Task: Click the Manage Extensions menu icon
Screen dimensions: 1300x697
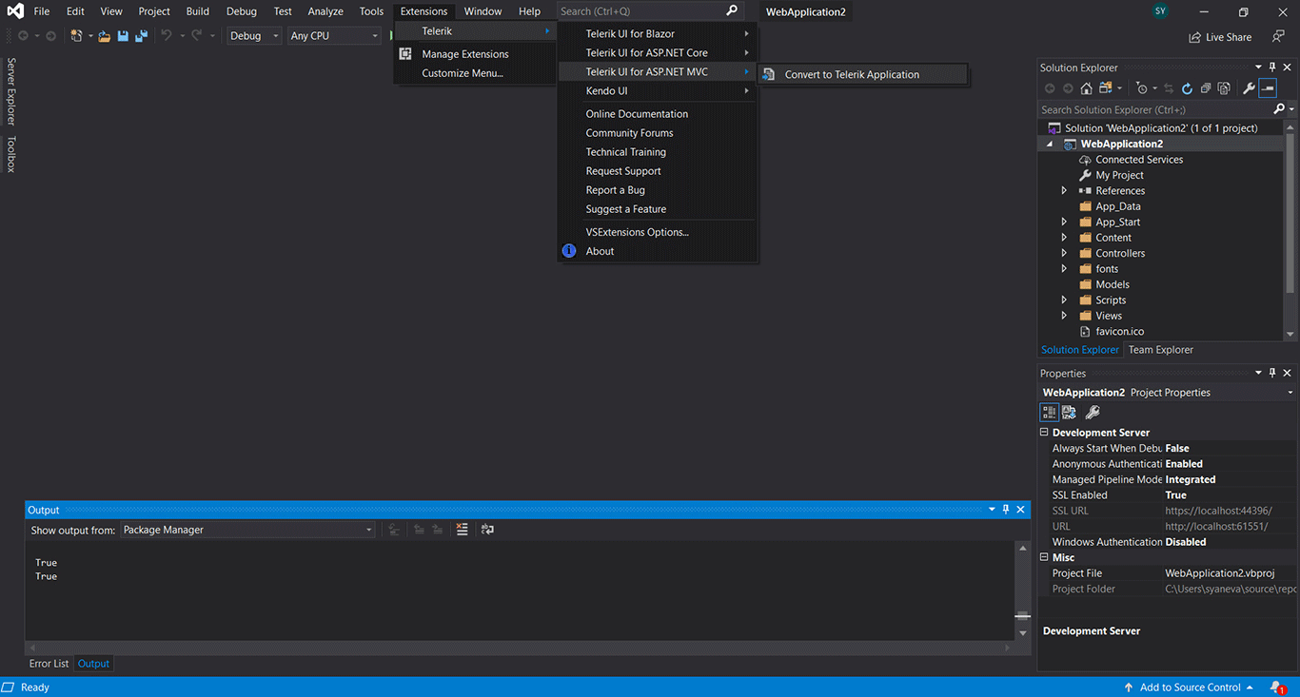Action: click(404, 53)
